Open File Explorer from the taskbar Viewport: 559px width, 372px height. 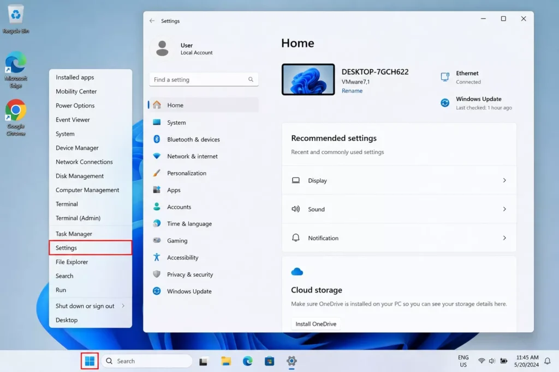coord(225,361)
